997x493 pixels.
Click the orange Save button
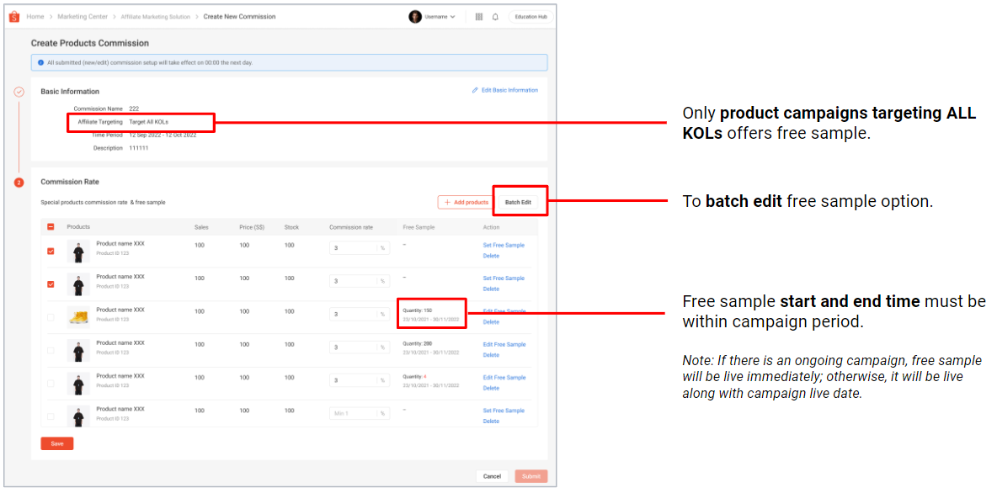(56, 443)
